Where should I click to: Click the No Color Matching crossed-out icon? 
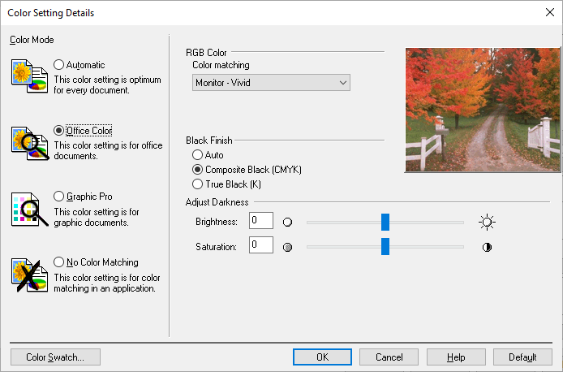pyautogui.click(x=29, y=275)
